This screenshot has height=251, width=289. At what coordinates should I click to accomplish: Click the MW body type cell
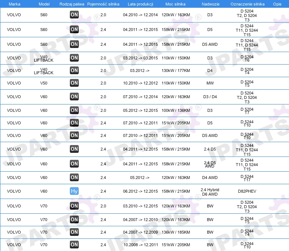(x=210, y=83)
